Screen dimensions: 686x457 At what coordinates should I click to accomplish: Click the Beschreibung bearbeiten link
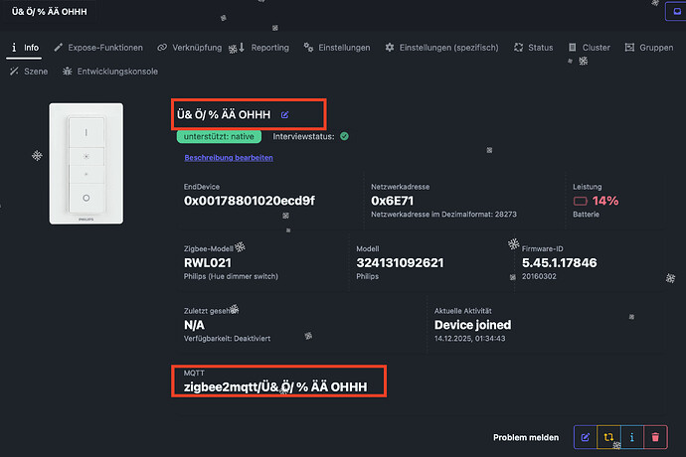(x=229, y=157)
